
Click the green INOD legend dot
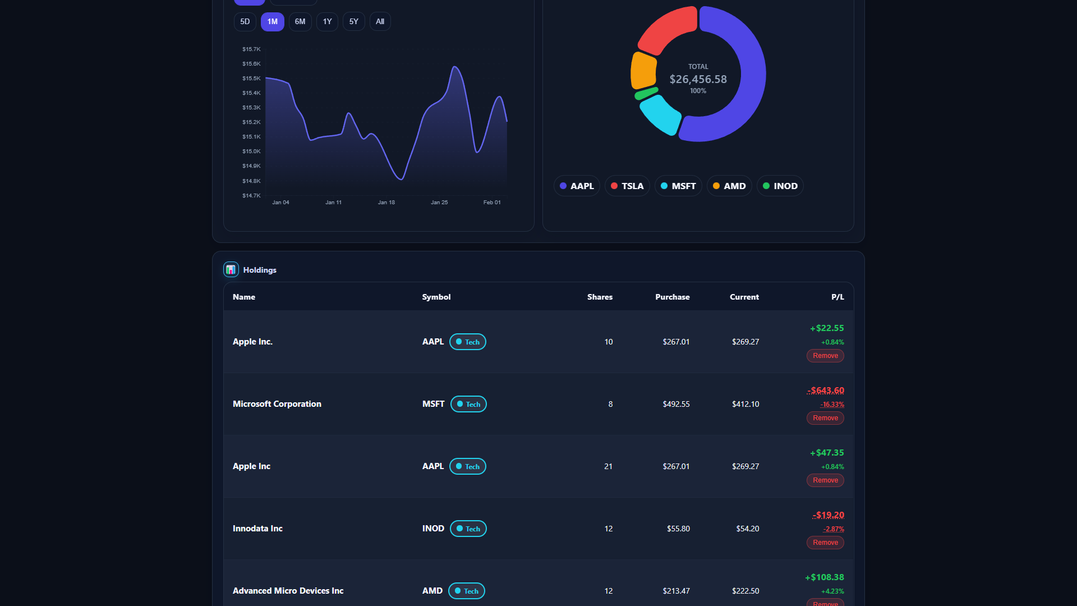click(x=767, y=186)
